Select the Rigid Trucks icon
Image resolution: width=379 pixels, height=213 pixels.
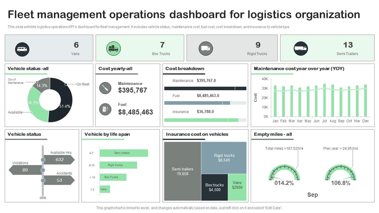[206, 48]
